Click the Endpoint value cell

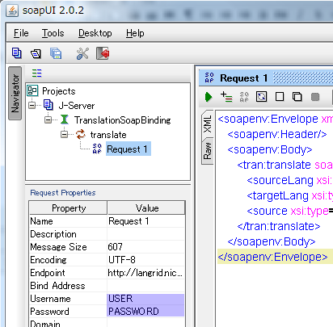click(x=145, y=273)
